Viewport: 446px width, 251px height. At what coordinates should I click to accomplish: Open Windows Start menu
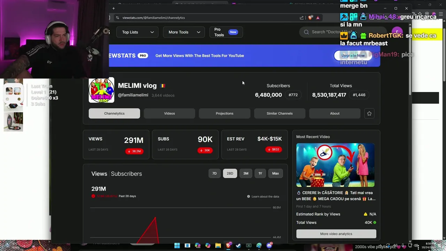[x=177, y=246]
